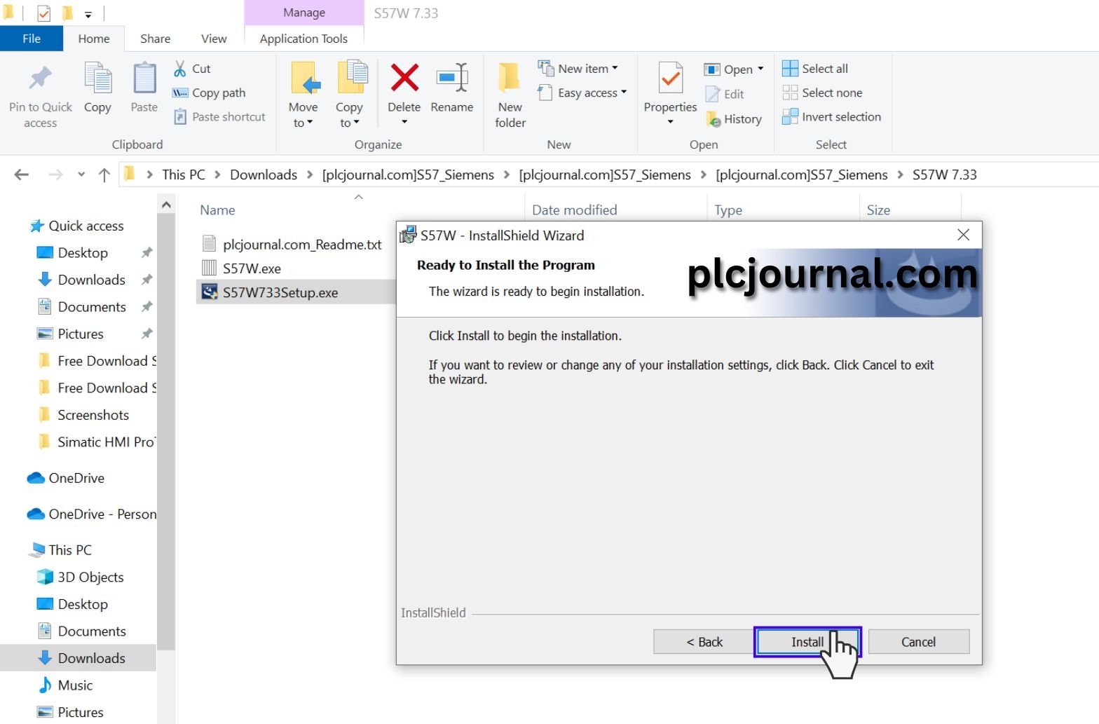Expand Open dropdown arrow
This screenshot has width=1099, height=724.
pyautogui.click(x=760, y=69)
